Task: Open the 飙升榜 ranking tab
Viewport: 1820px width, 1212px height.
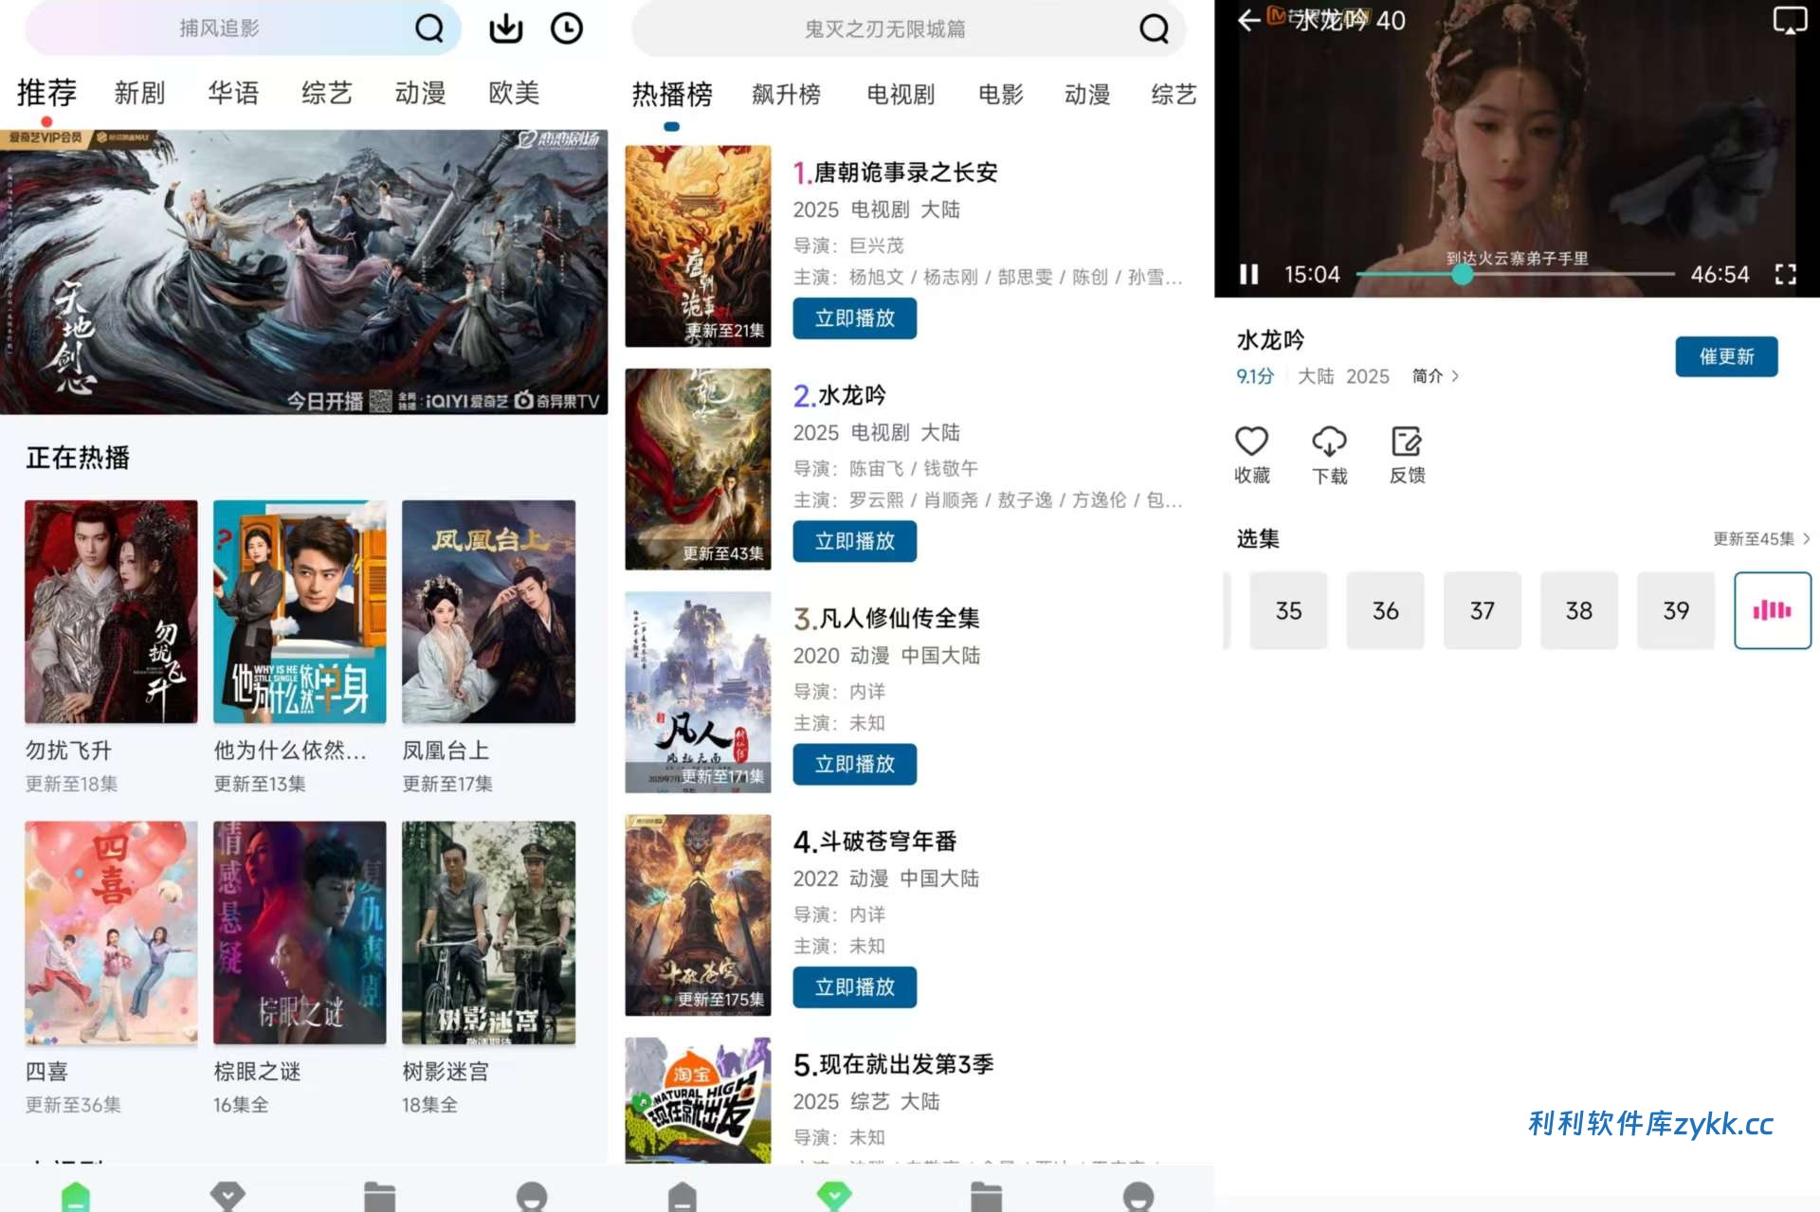Action: coord(786,95)
